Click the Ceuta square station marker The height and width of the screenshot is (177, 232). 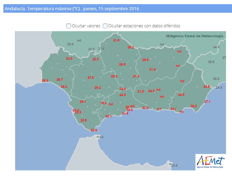coord(98,137)
